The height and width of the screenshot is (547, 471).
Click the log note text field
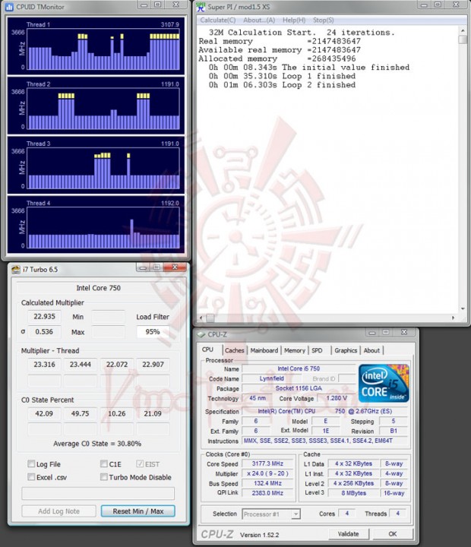pyautogui.click(x=98, y=493)
